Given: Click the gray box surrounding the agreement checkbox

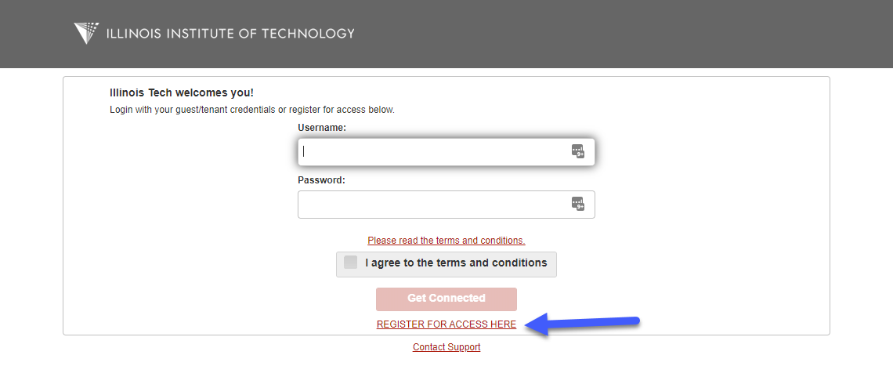Looking at the screenshot, I should coord(446,265).
